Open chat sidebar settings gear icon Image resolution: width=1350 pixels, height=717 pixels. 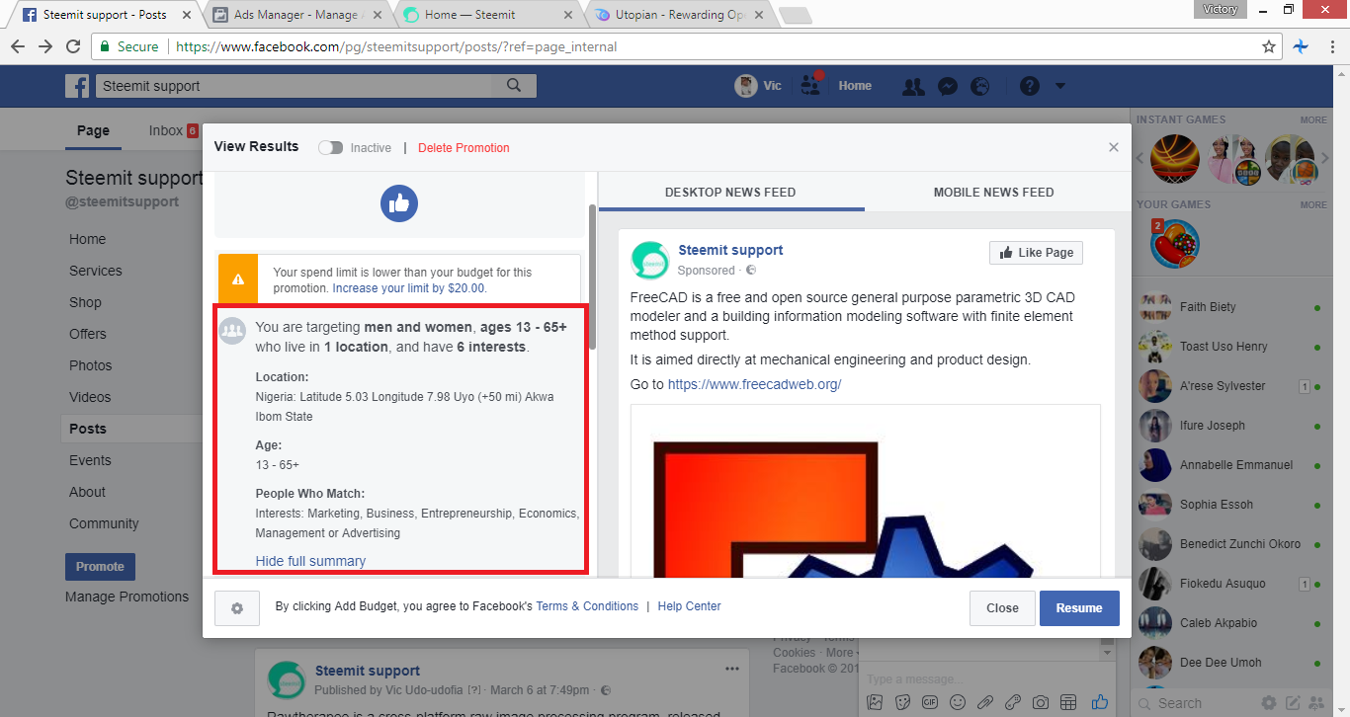click(x=1269, y=703)
